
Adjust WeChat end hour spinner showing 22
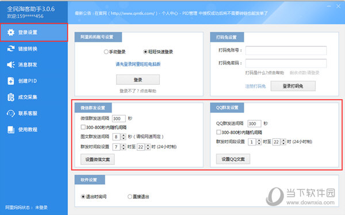[148, 147]
